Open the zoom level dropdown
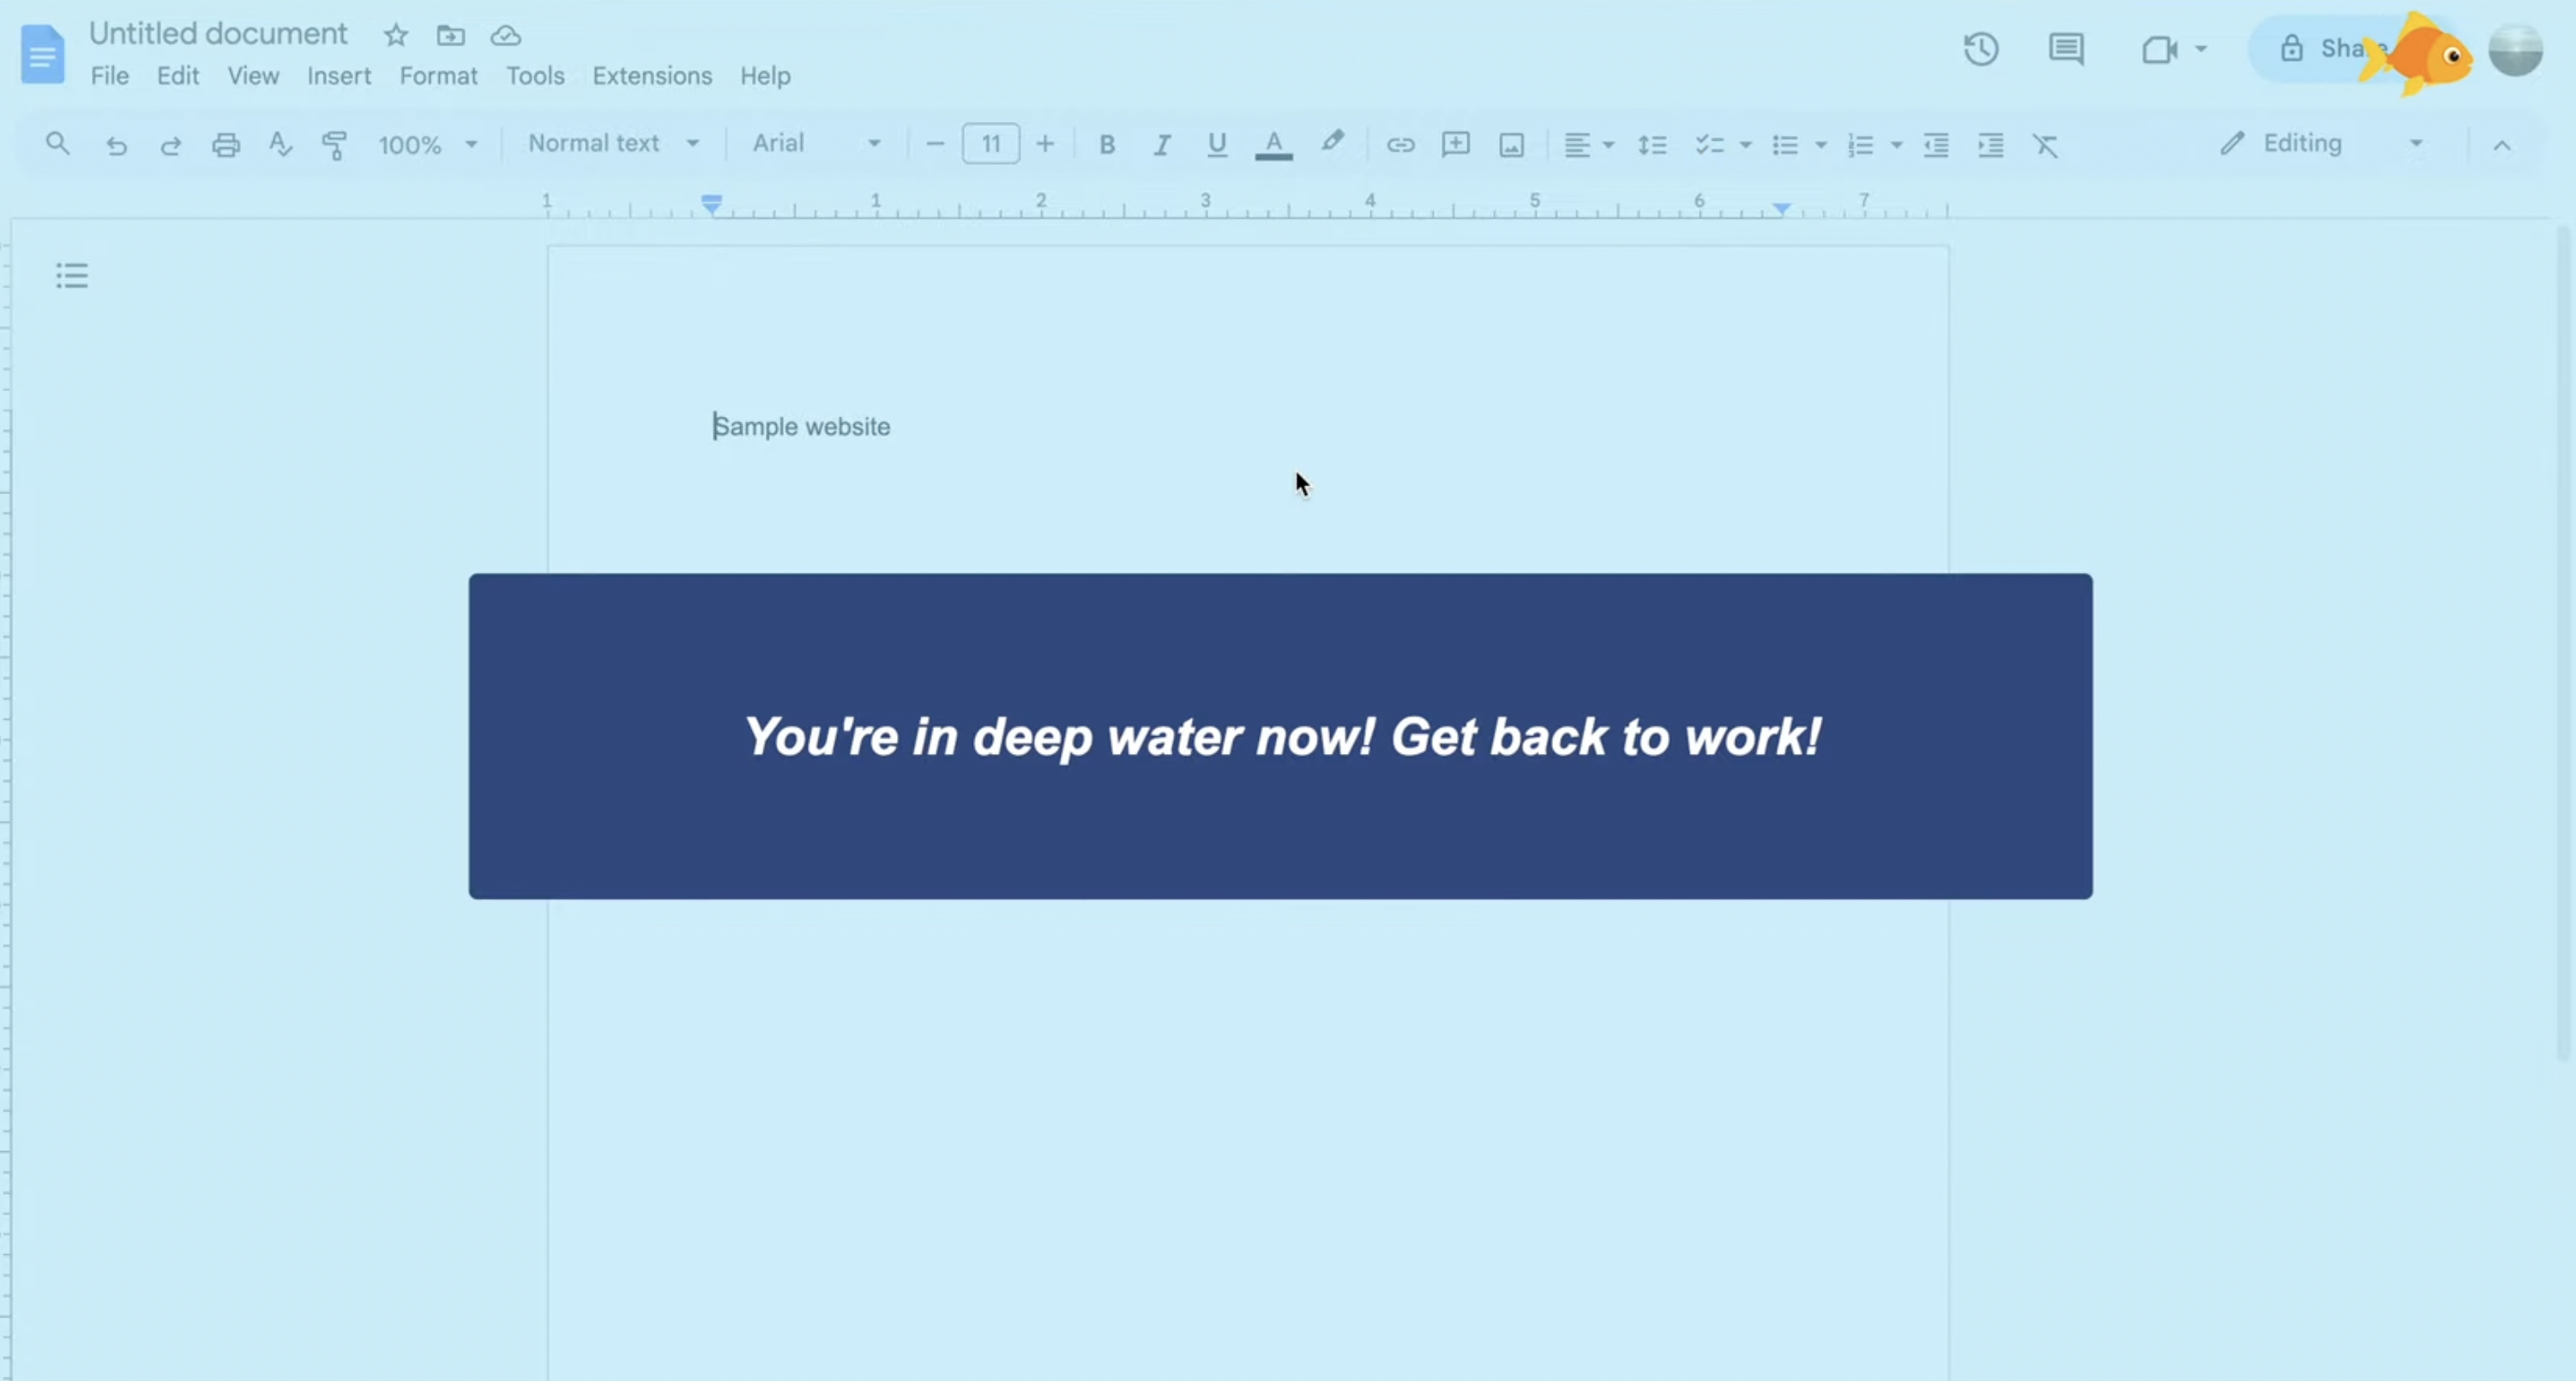Image resolution: width=2576 pixels, height=1381 pixels. click(x=428, y=145)
